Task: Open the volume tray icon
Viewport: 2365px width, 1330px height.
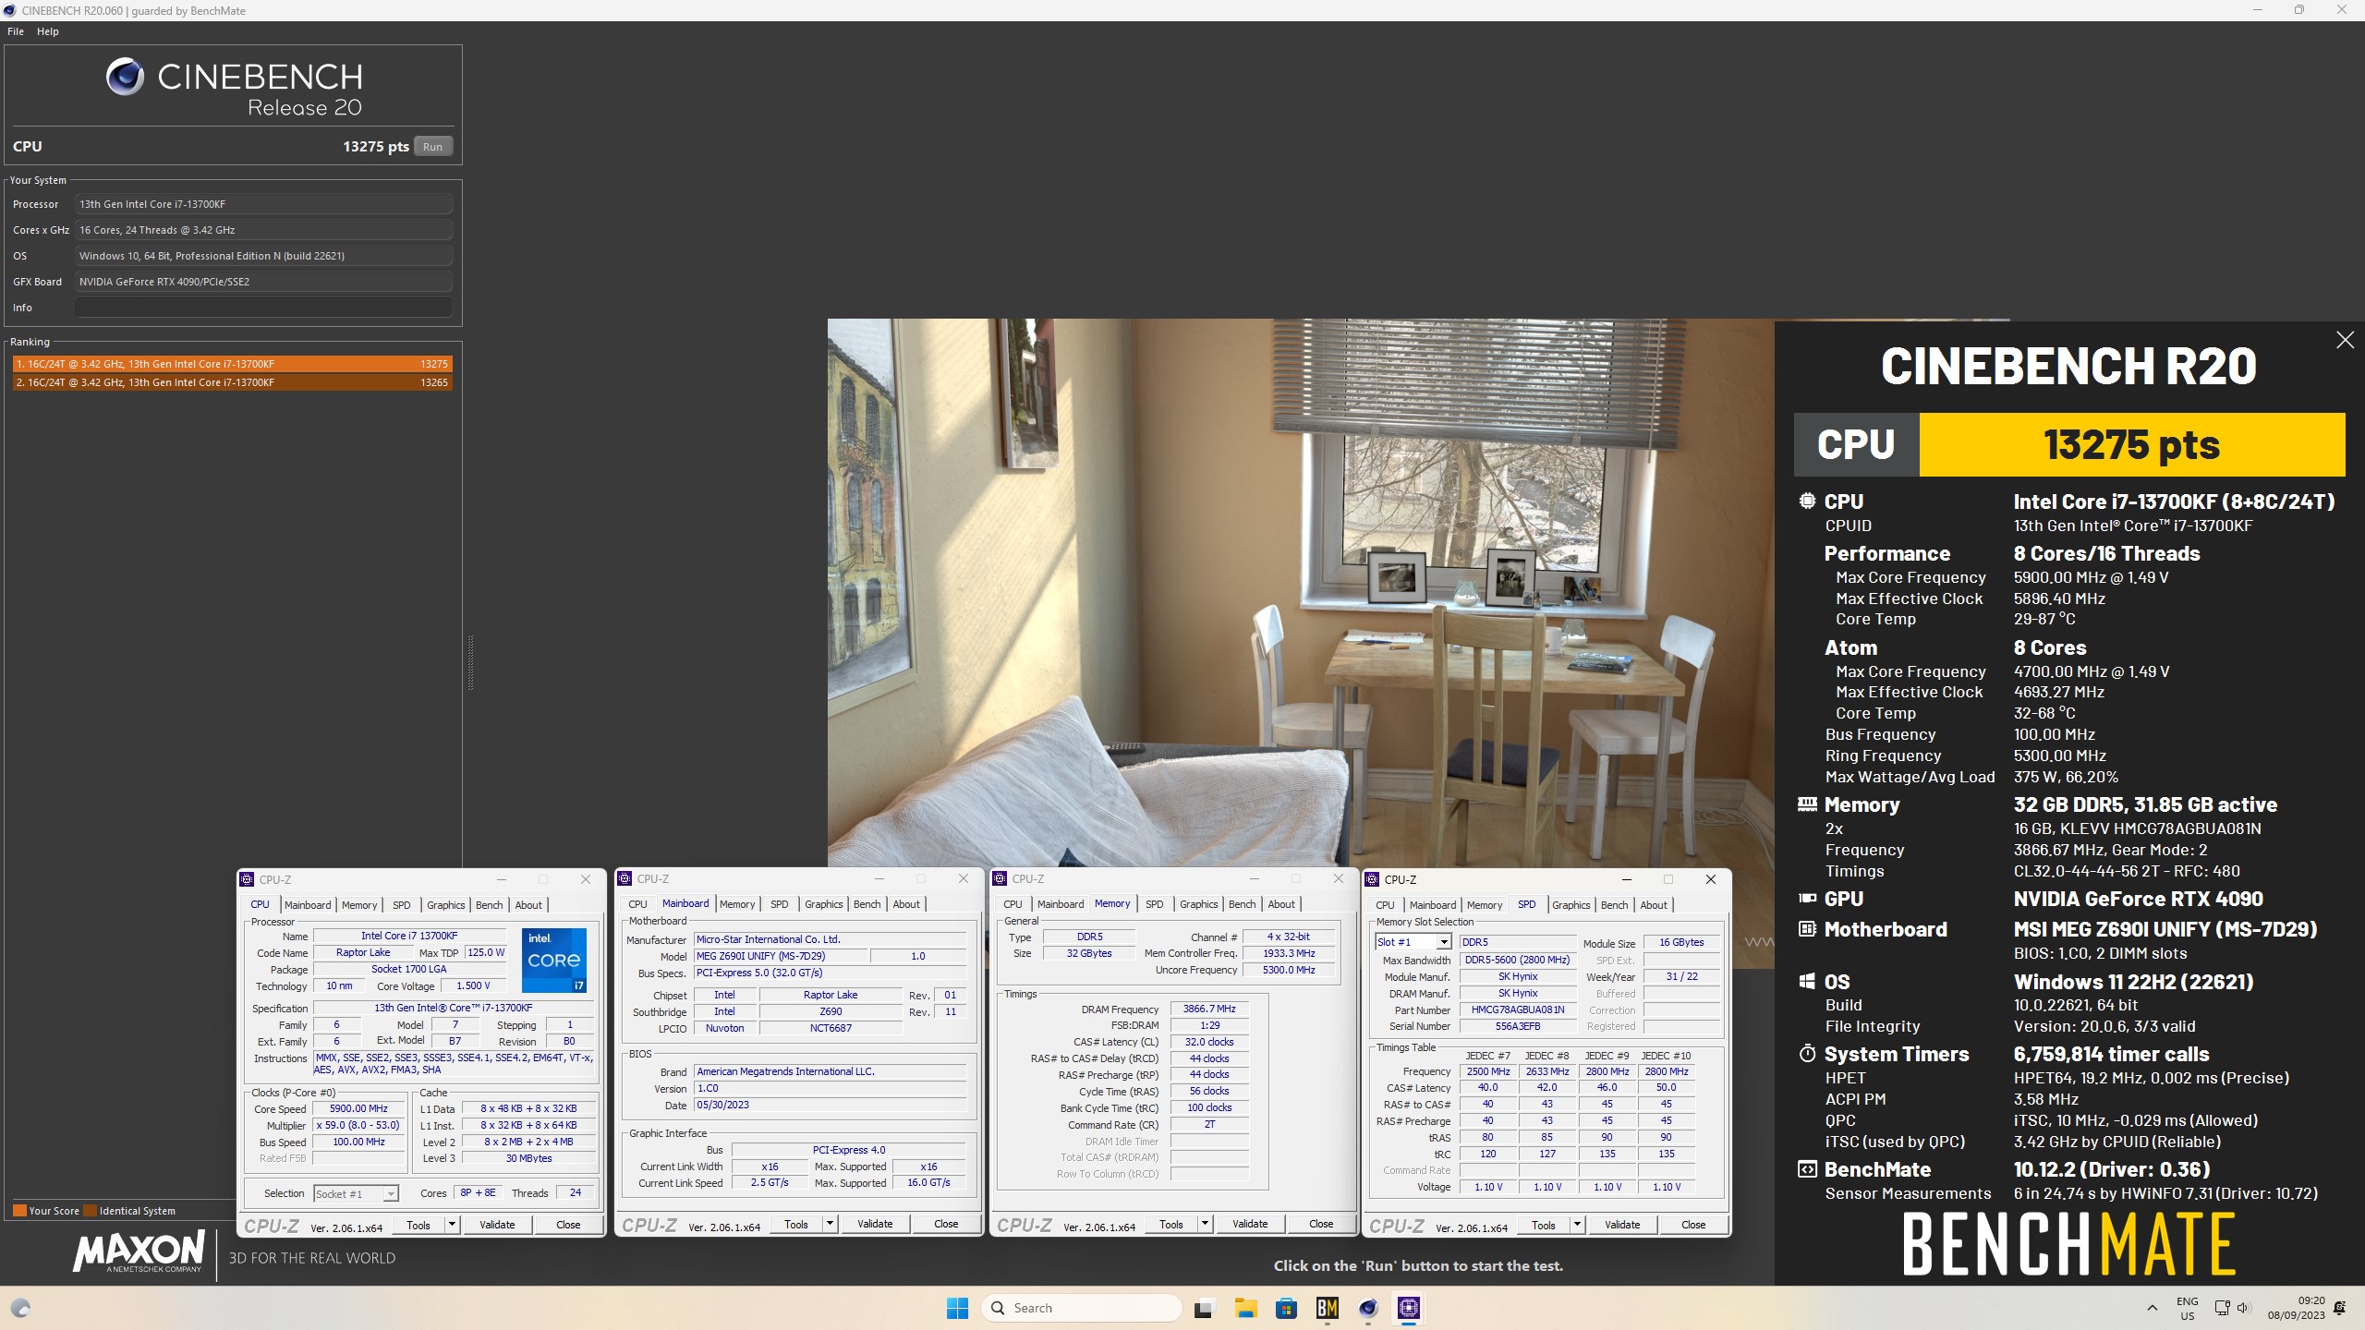Action: coord(2243,1308)
